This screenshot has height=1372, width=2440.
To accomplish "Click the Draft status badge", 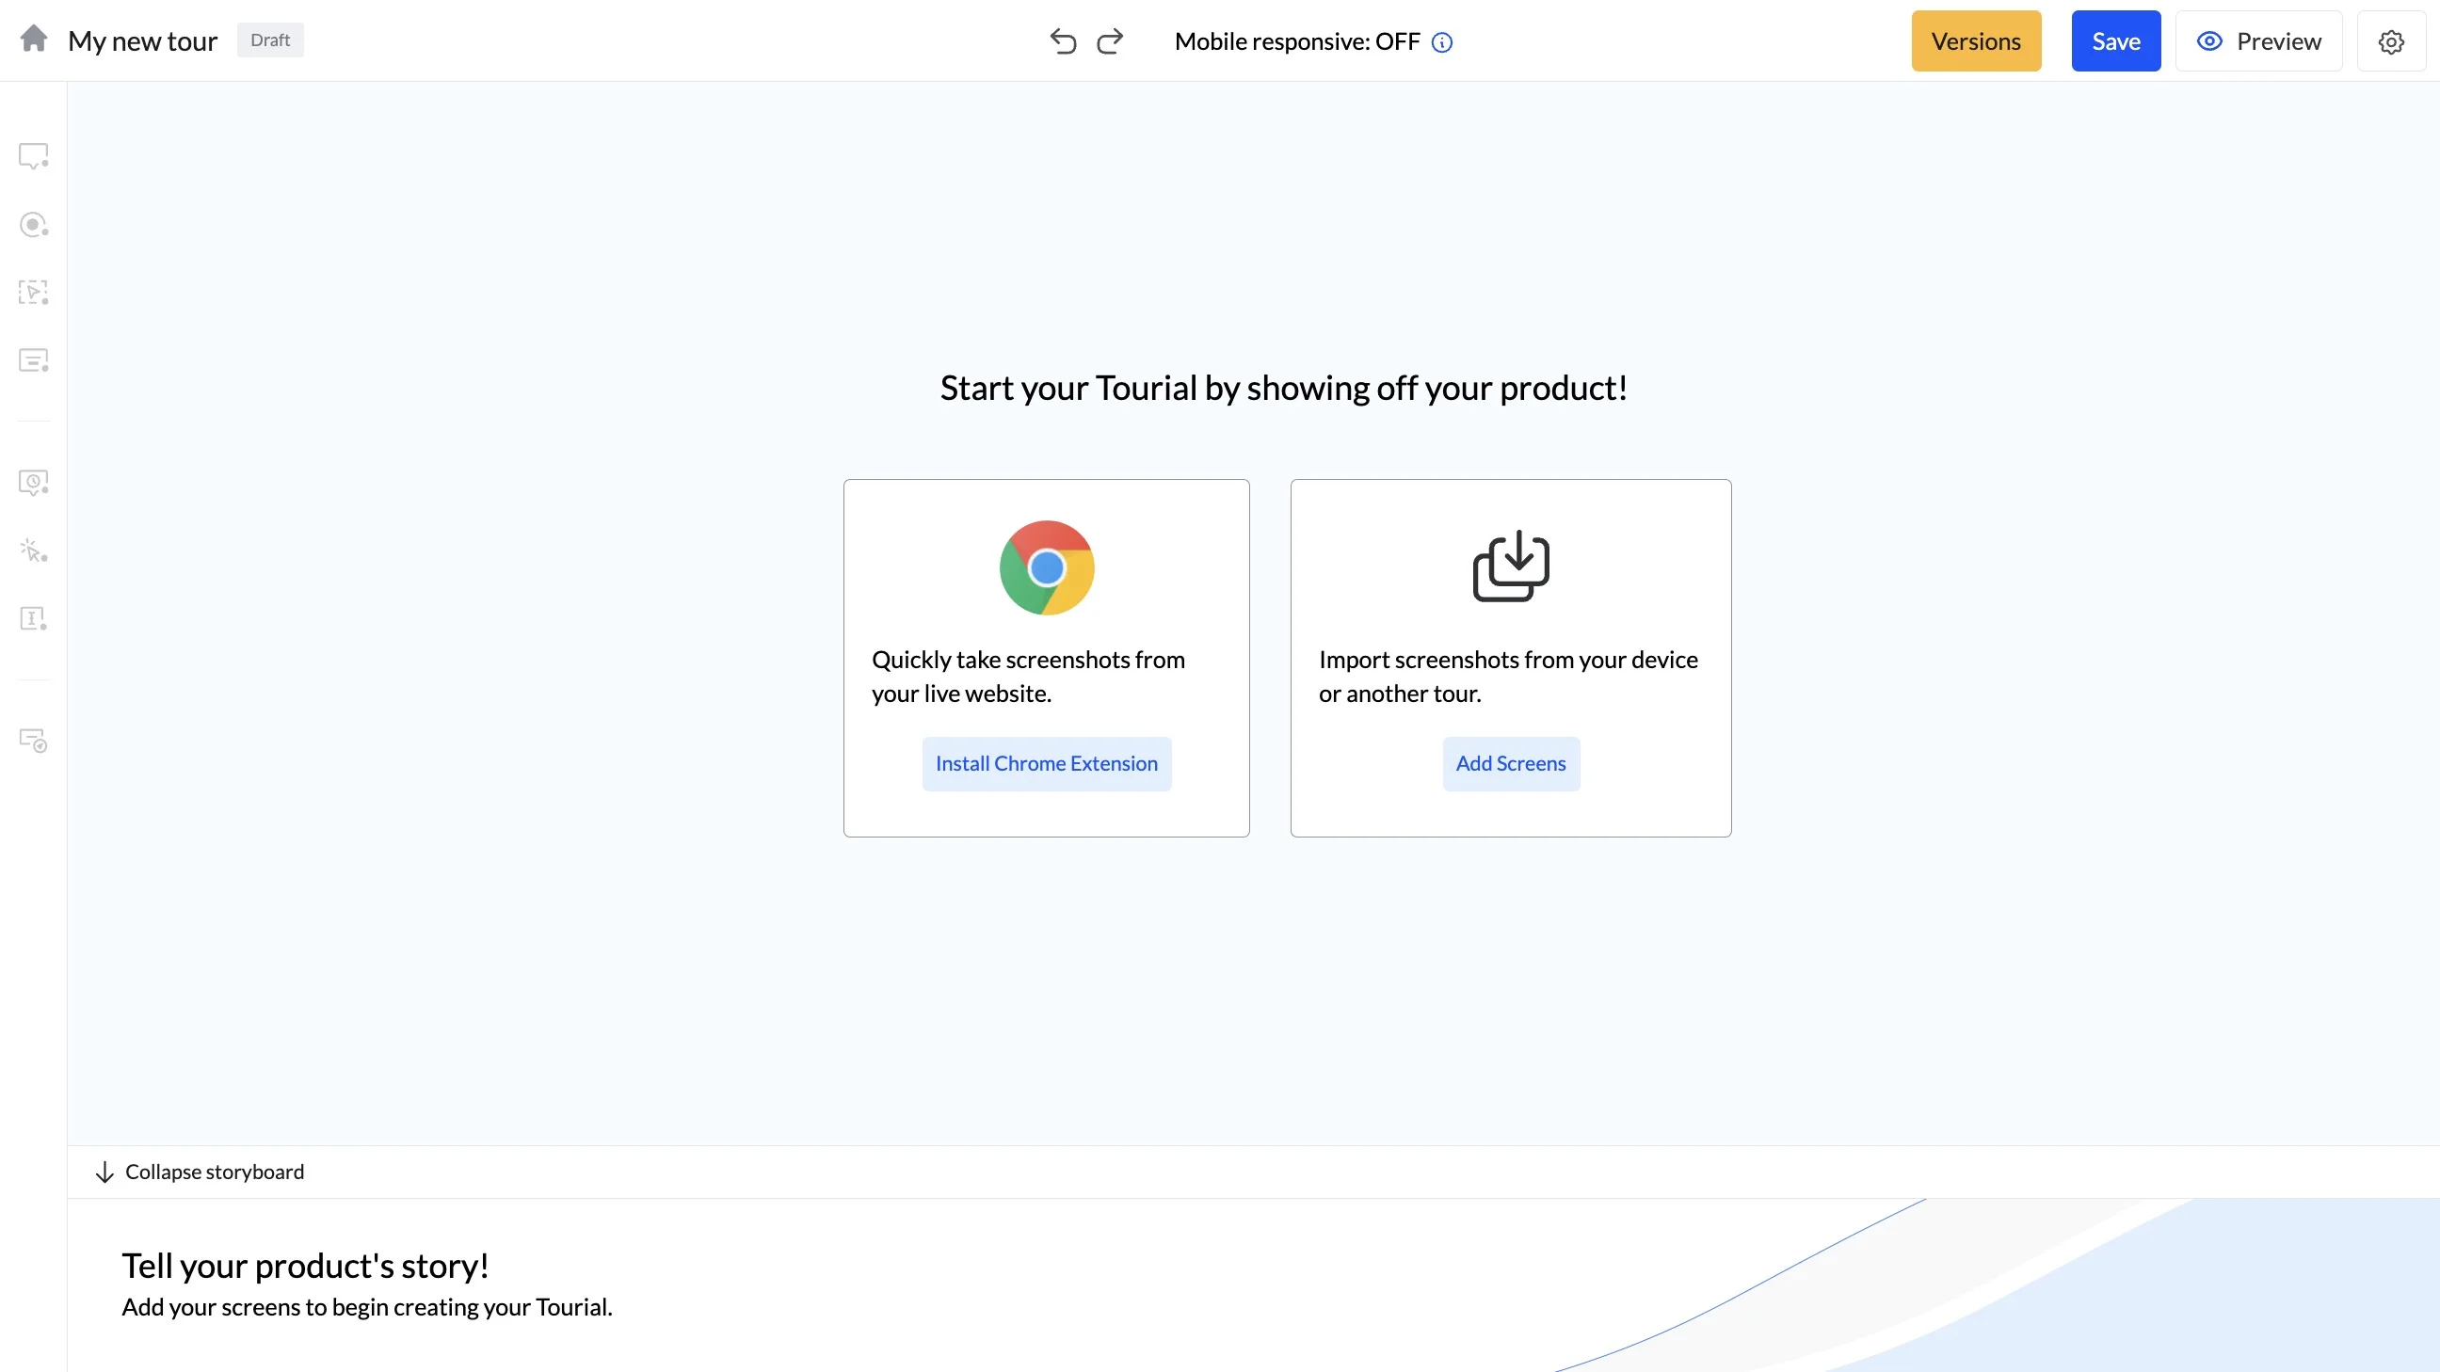I will [270, 40].
